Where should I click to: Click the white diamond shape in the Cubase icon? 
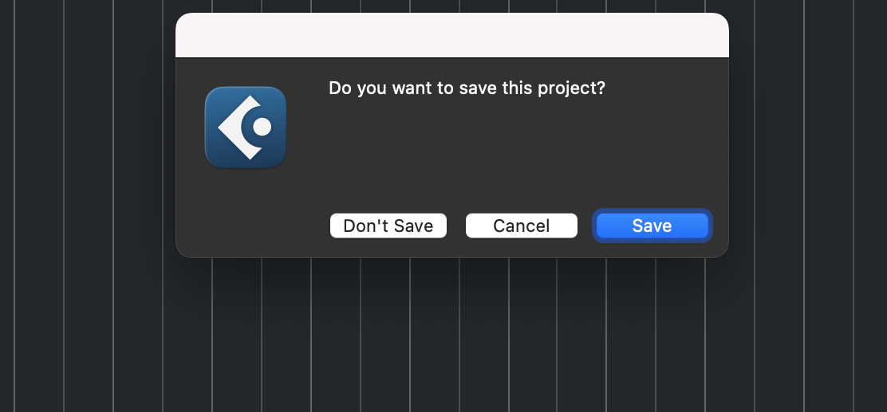(x=234, y=128)
